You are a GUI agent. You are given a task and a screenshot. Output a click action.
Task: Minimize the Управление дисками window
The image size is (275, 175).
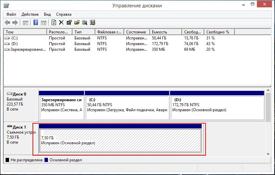[x=243, y=4]
